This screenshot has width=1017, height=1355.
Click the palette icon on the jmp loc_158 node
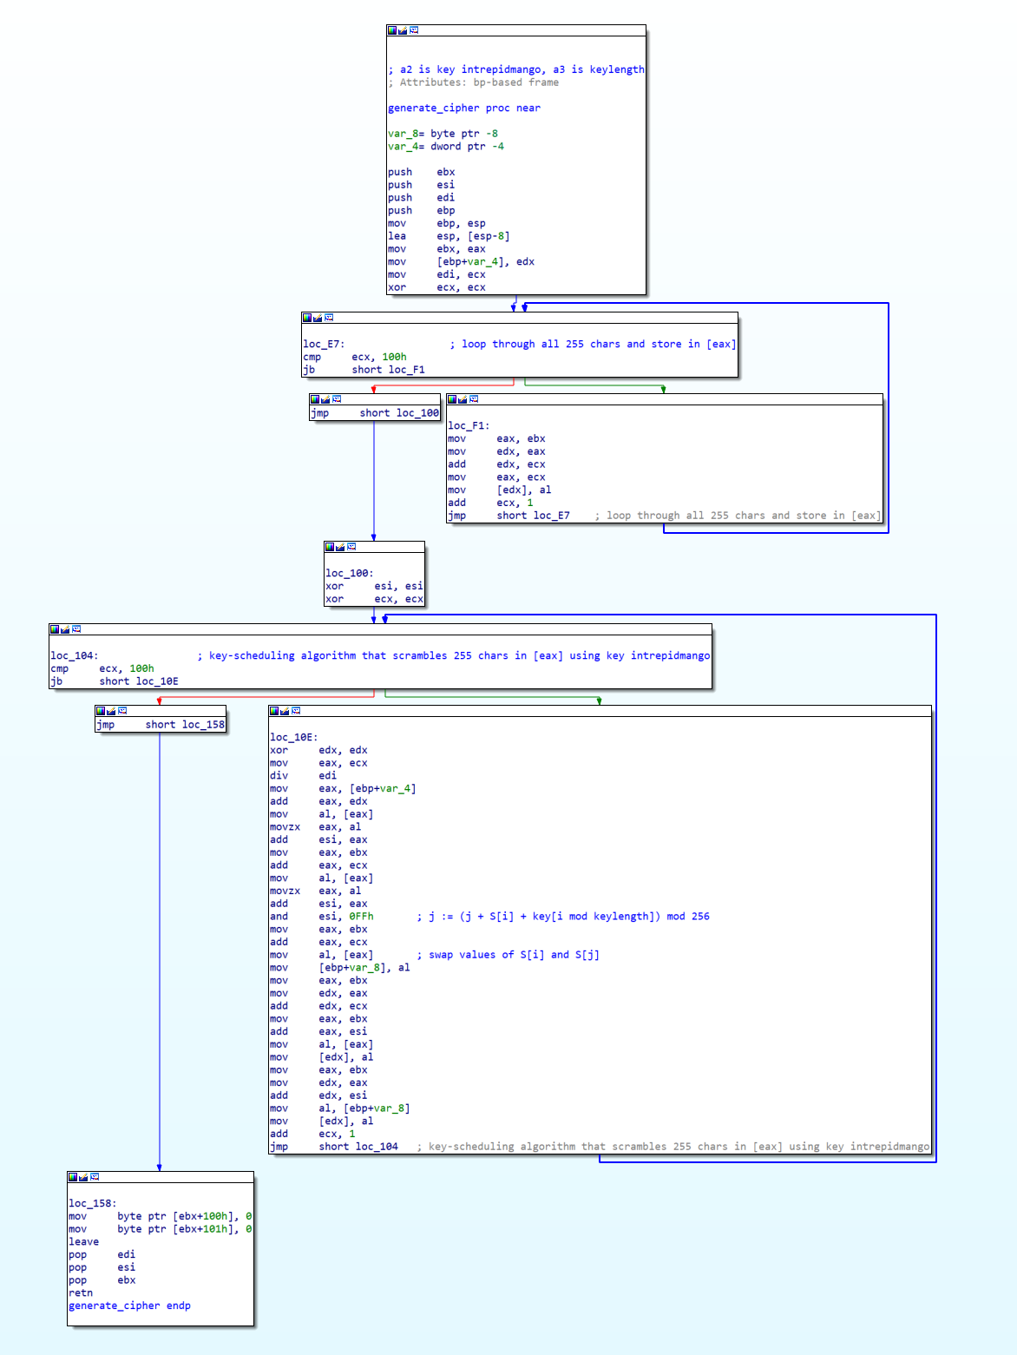(102, 710)
